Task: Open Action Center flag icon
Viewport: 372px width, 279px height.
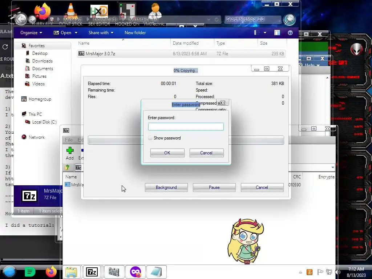Action: [320, 272]
